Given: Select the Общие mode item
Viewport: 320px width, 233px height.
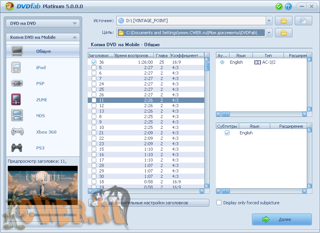Looking at the screenshot, I should 43,51.
